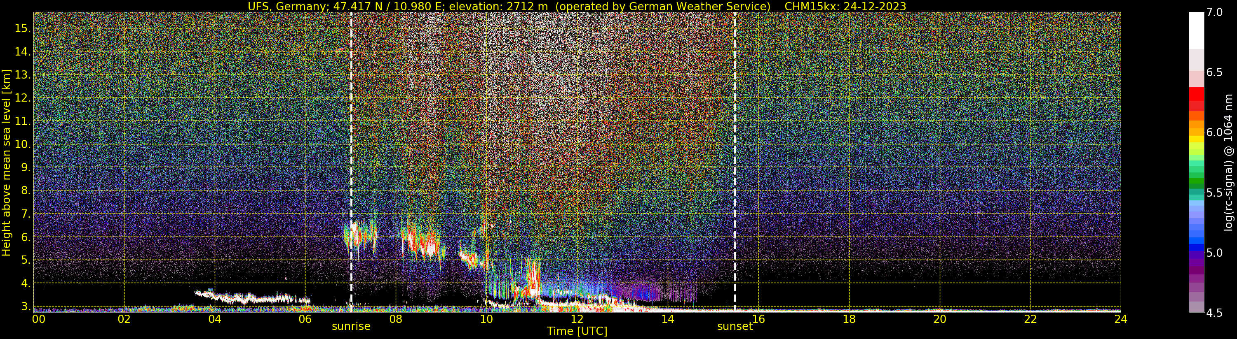Screen dimensions: 1237x339
Task: Click height tick label '10.'
Action: coord(23,144)
